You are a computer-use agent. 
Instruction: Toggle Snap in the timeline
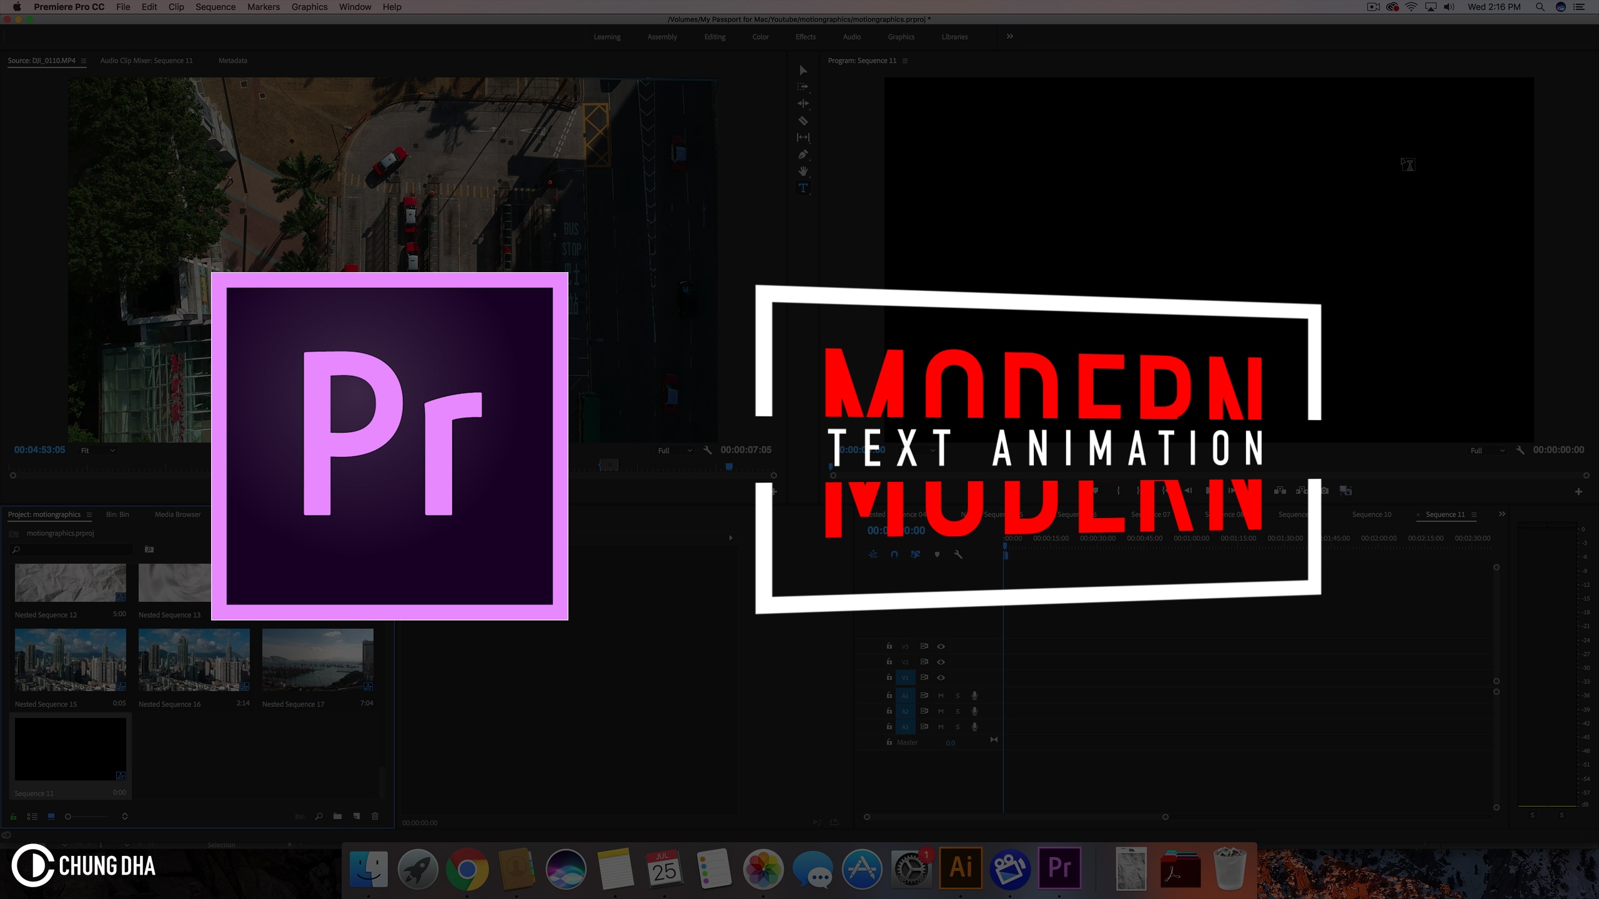tap(894, 554)
